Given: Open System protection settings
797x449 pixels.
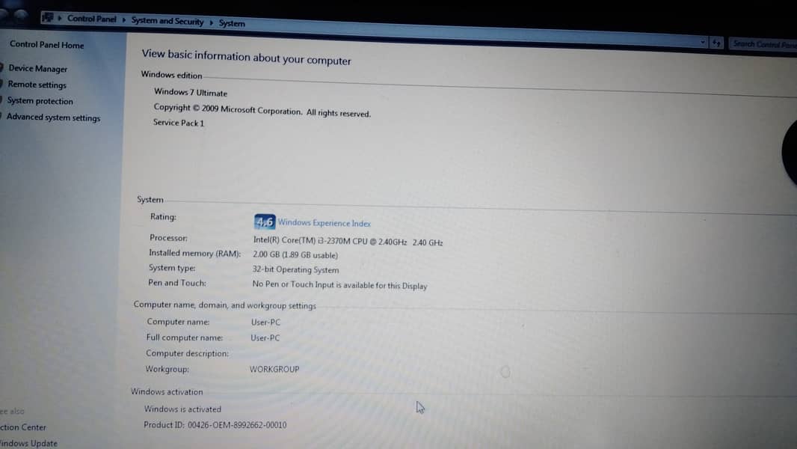Looking at the screenshot, I should [40, 101].
